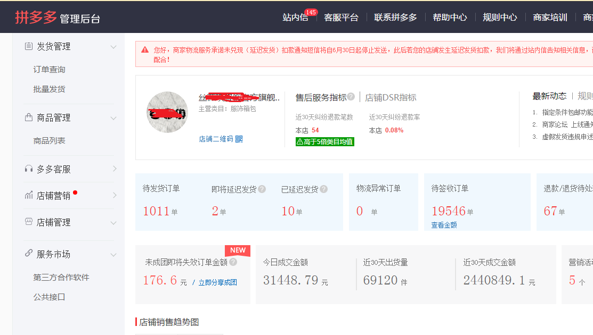Click the NEW ribbon badge
The image size is (593, 335).
(238, 250)
